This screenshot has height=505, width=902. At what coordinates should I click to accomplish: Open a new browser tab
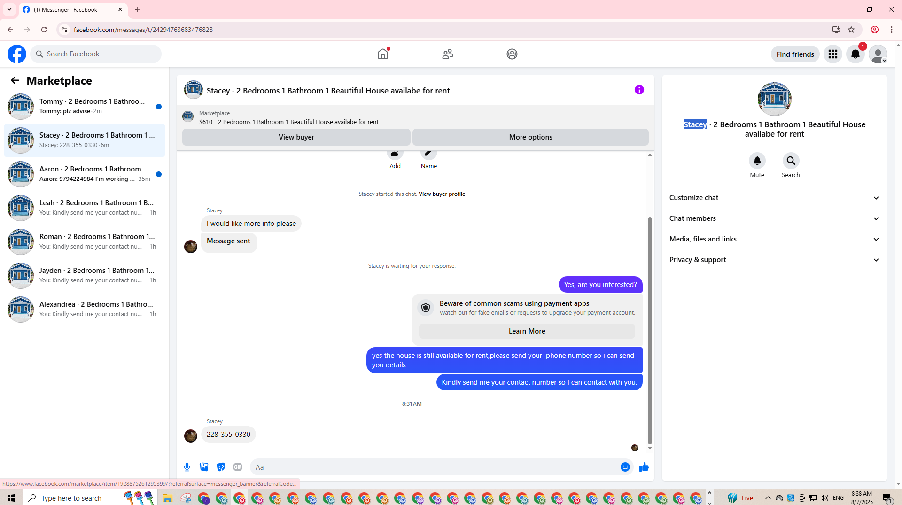coord(137,9)
